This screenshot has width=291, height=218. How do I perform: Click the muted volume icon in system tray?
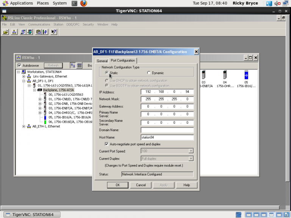(277, 3)
